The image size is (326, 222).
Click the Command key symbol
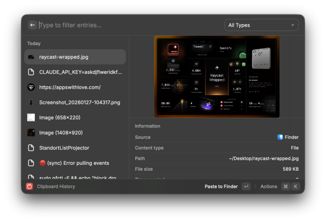click(x=285, y=186)
